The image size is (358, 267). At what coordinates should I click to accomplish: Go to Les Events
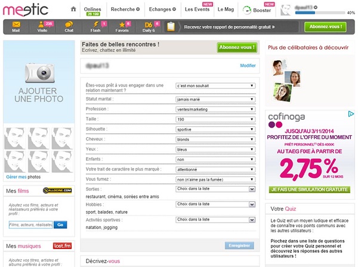[x=197, y=10]
